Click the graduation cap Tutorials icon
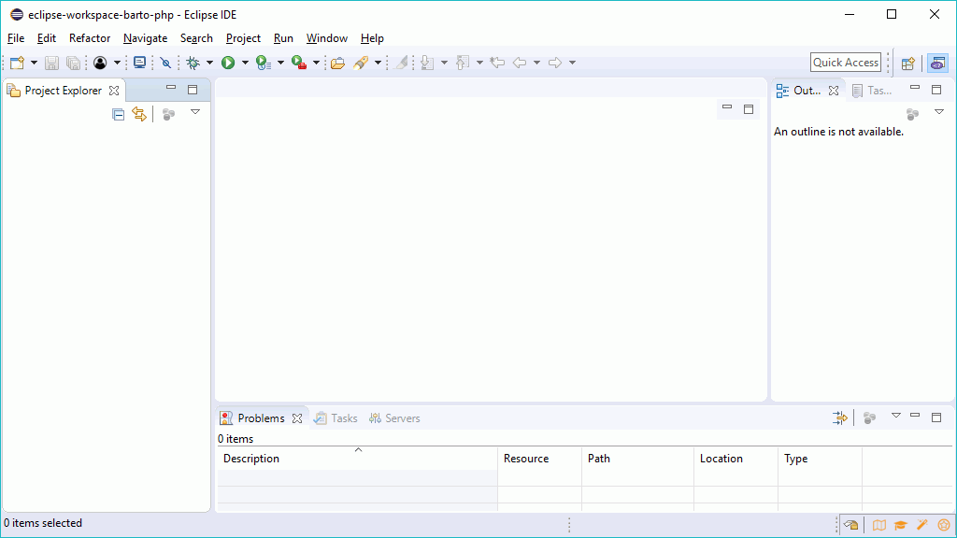 pyautogui.click(x=901, y=525)
